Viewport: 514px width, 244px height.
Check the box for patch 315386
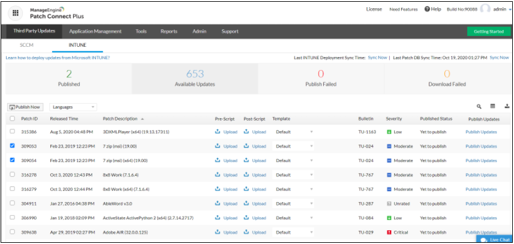click(x=12, y=131)
